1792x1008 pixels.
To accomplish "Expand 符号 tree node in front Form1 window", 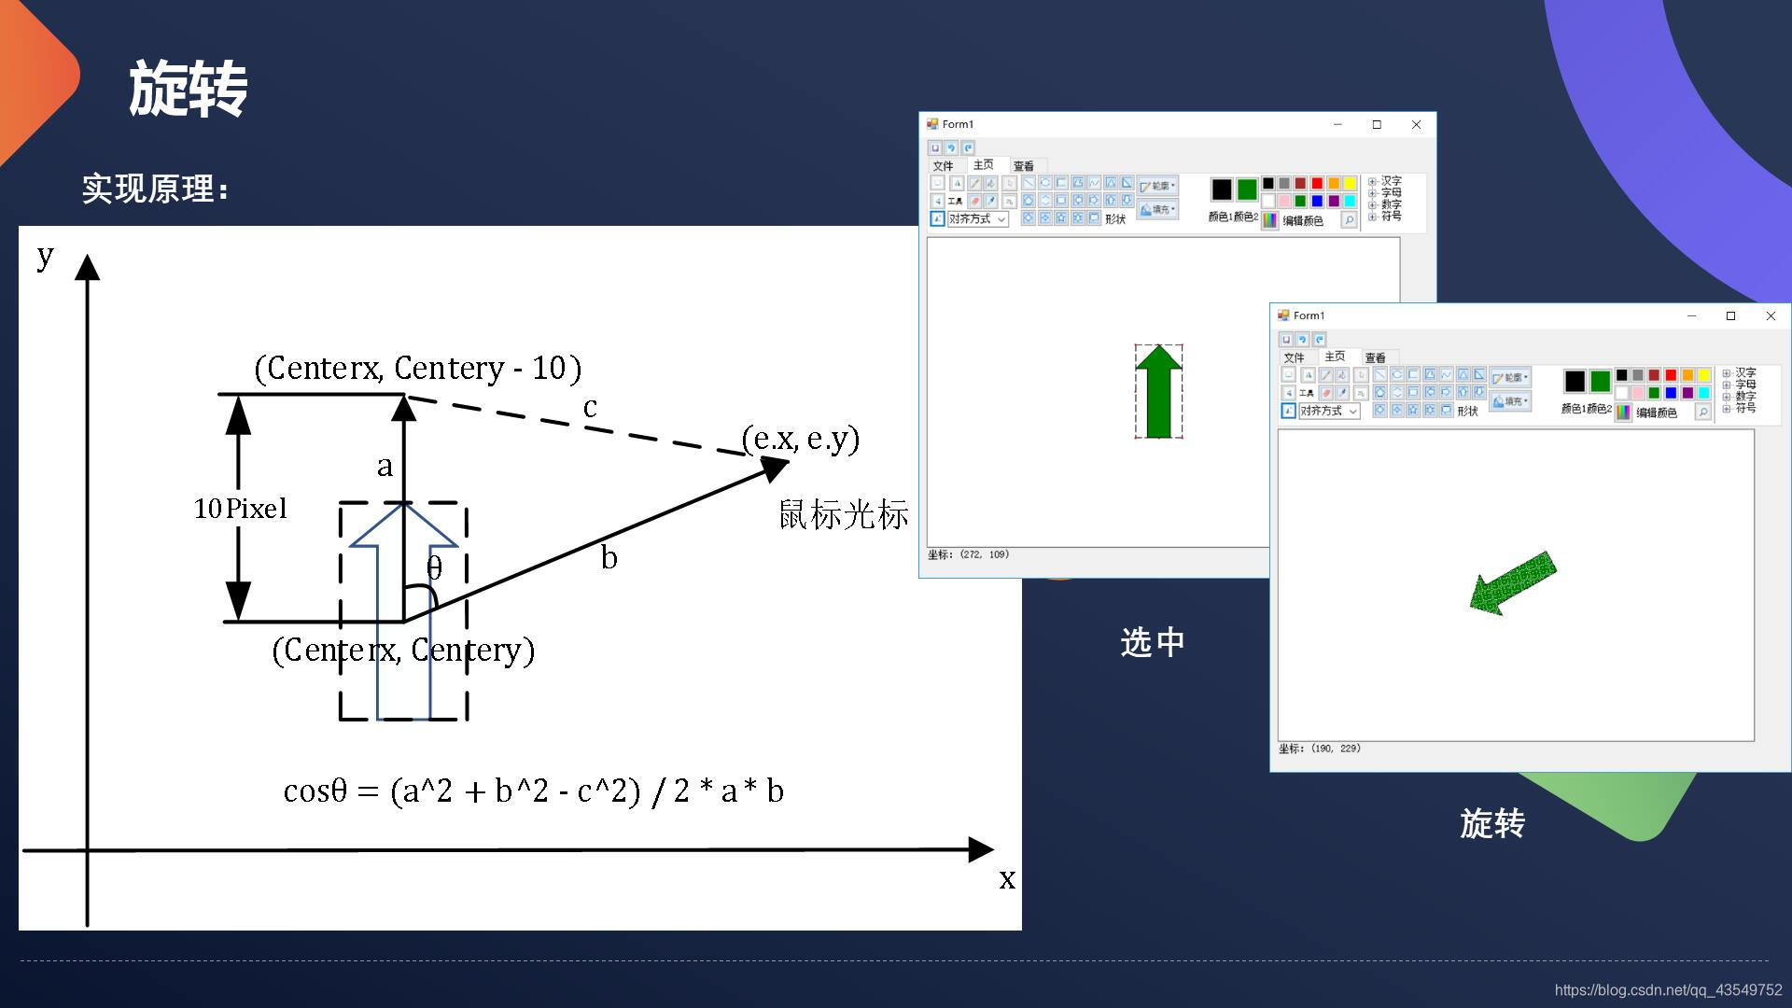I will click(x=1727, y=408).
